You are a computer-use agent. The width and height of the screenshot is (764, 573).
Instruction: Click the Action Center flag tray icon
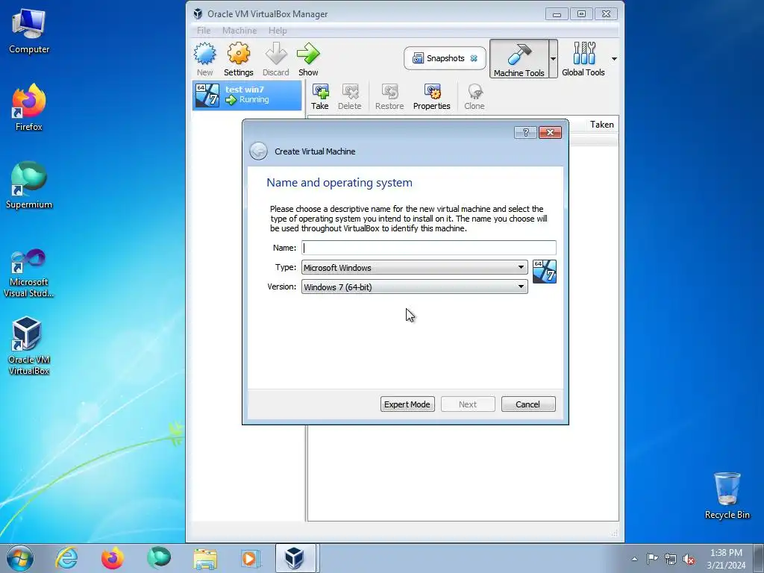coord(652,558)
